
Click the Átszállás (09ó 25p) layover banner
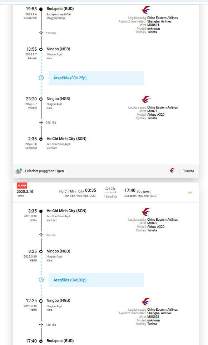pos(96,78)
